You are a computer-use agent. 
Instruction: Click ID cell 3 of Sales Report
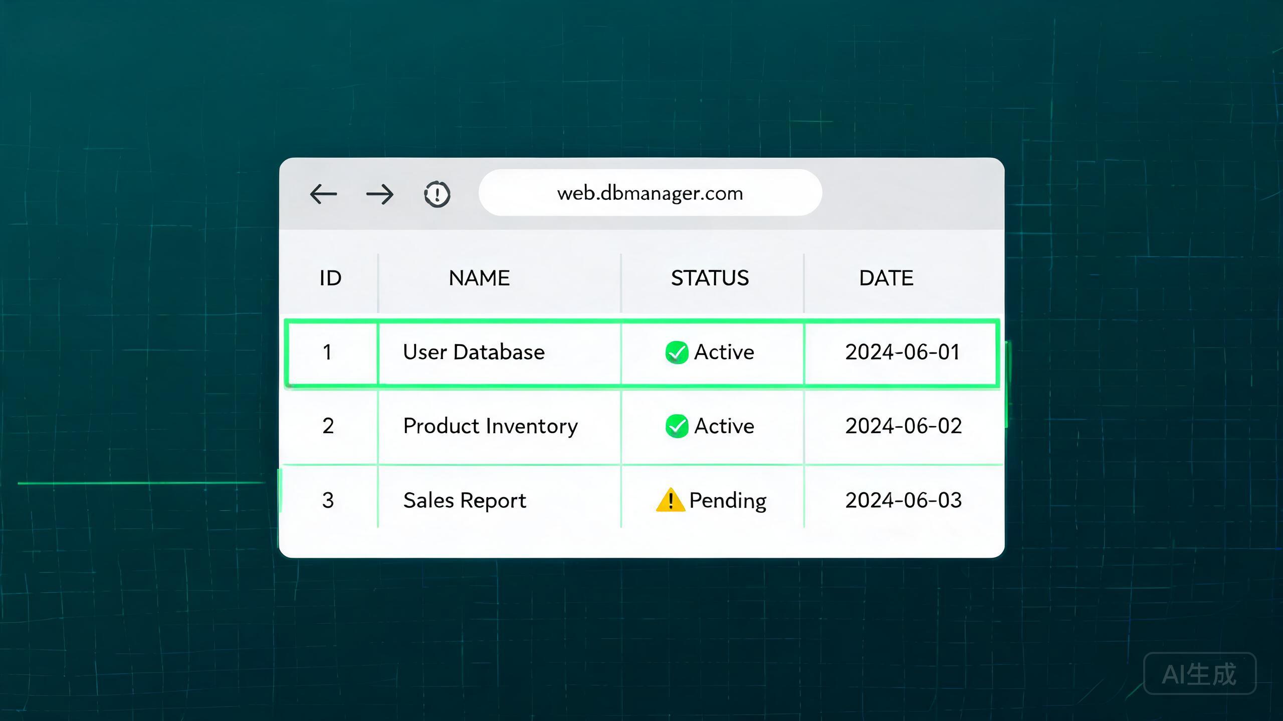coord(328,500)
